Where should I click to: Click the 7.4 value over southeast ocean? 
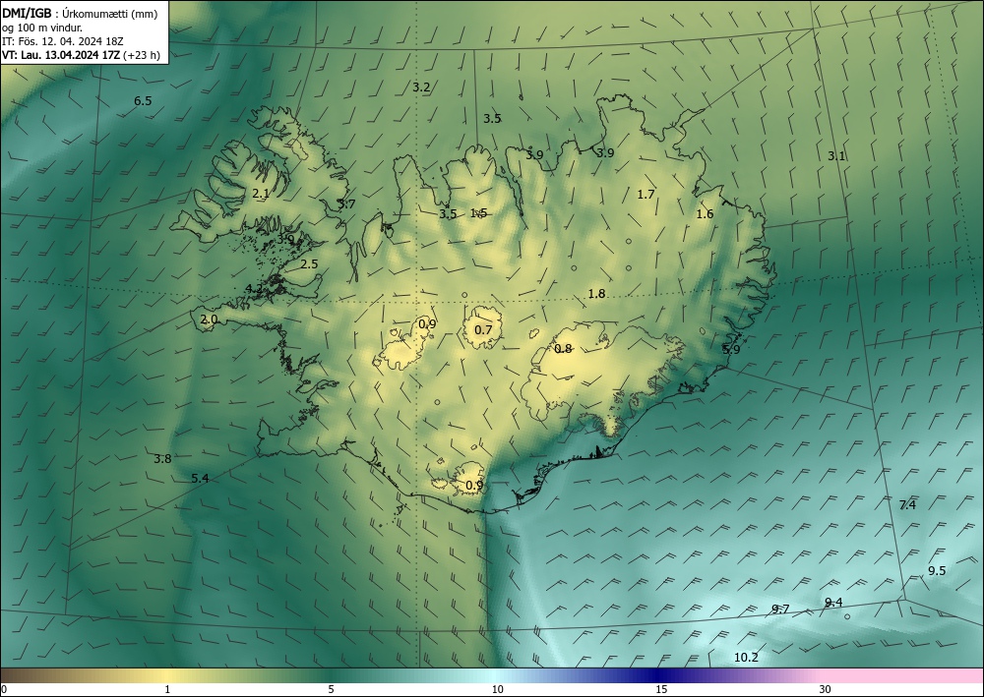[907, 504]
